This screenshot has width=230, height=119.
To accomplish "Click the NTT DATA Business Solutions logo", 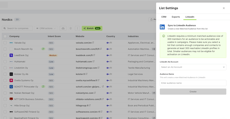I will (11, 99).
